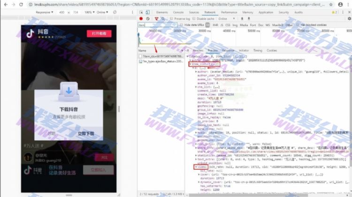Click the download icon atop the dialog
Screen dimensions: 352x197
(69, 91)
